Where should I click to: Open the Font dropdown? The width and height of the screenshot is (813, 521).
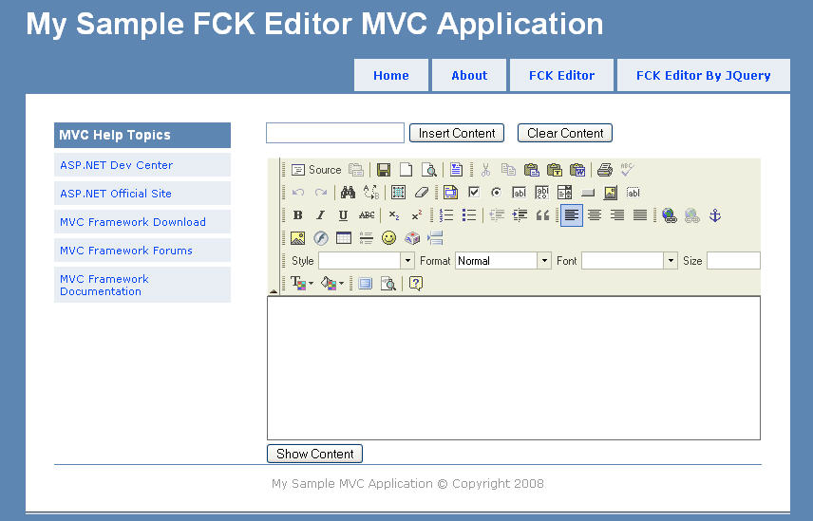pos(630,260)
